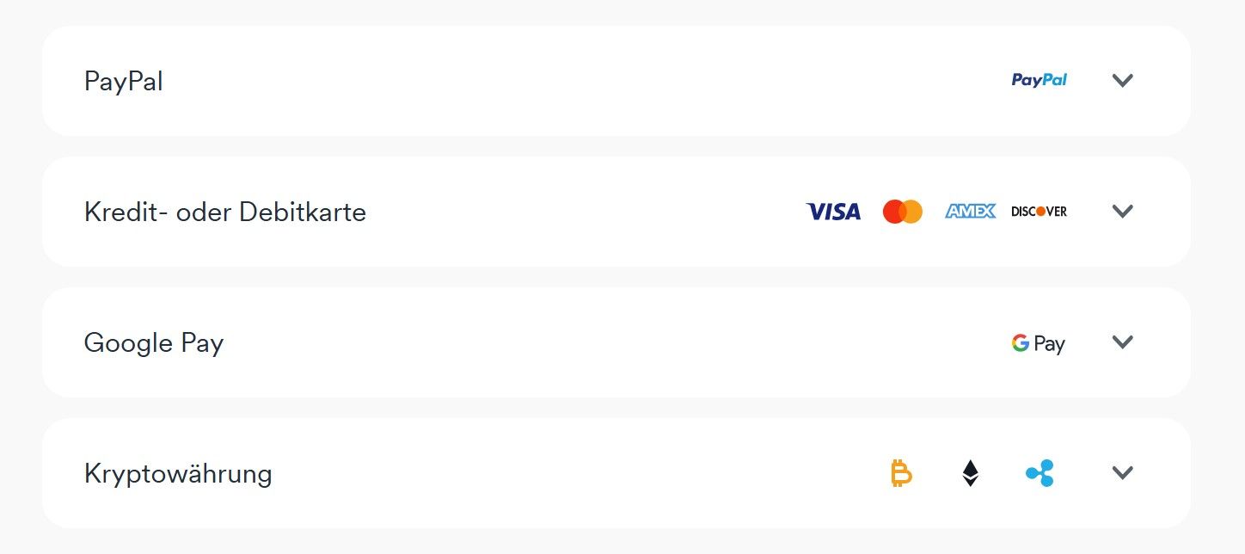1245x554 pixels.
Task: Click the Mastercard logo
Action: pyautogui.click(x=902, y=212)
